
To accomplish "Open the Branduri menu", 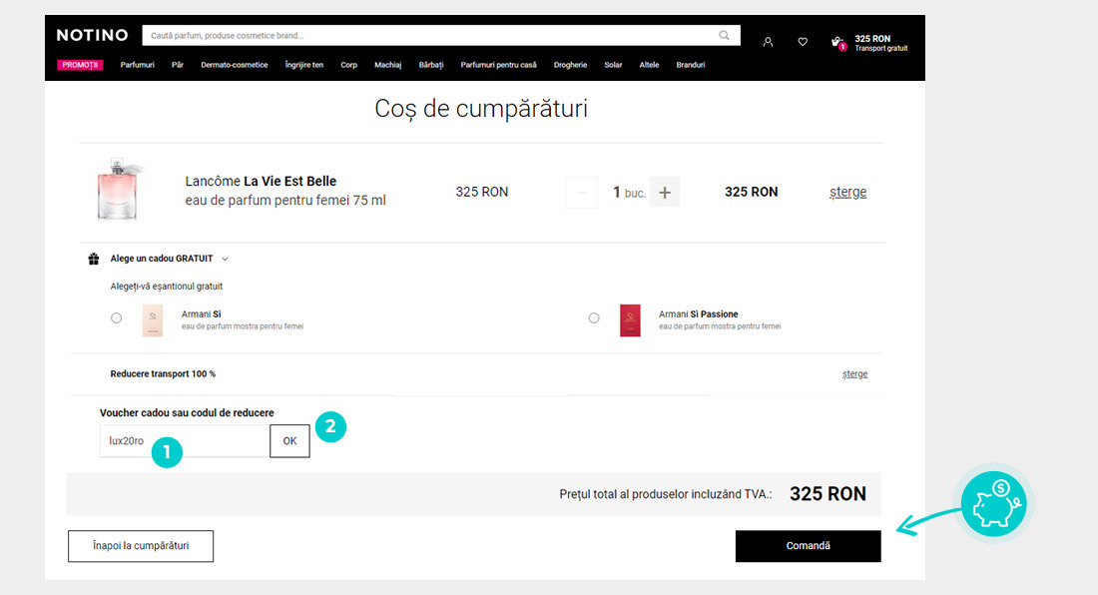I will tap(691, 65).
